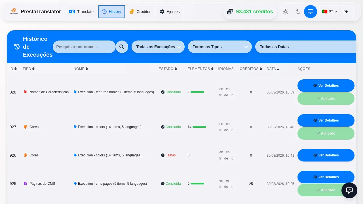363x204 pixels.
Task: Click the progress bar of execution 927
Action: [x=199, y=127]
